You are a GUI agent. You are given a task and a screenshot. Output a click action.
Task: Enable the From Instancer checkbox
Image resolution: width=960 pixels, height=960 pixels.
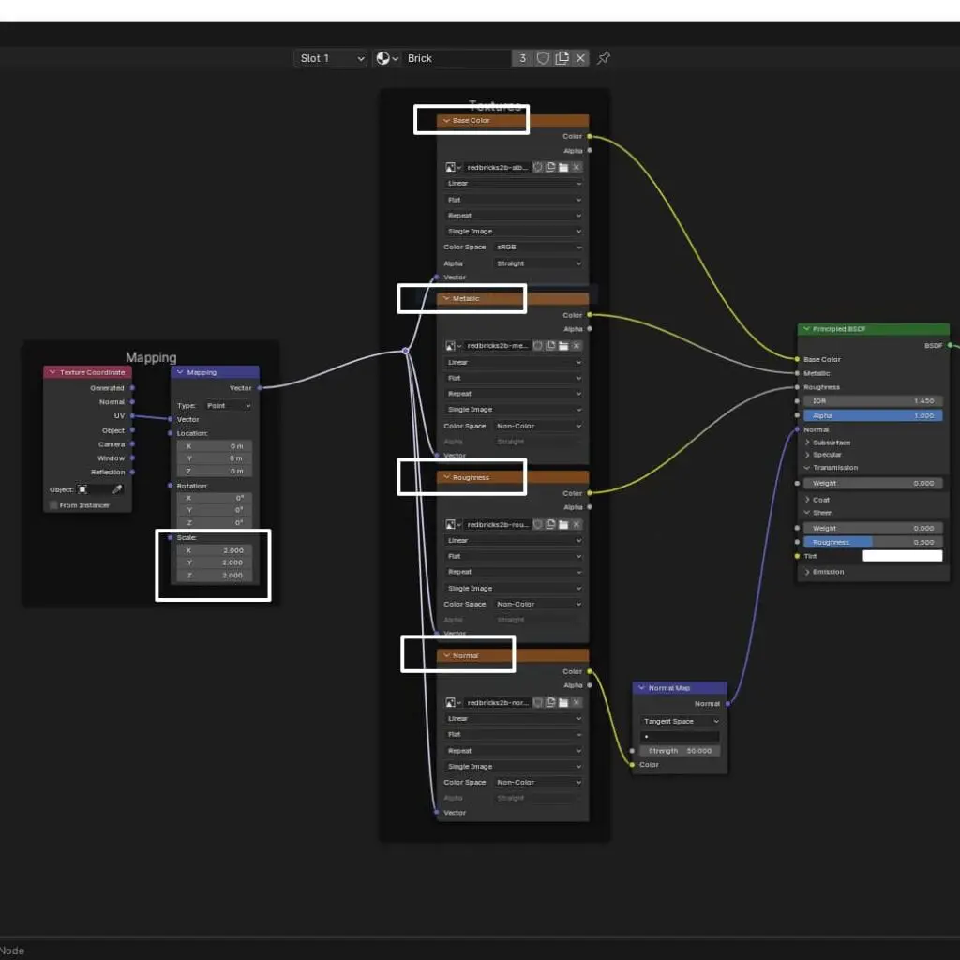click(x=53, y=505)
